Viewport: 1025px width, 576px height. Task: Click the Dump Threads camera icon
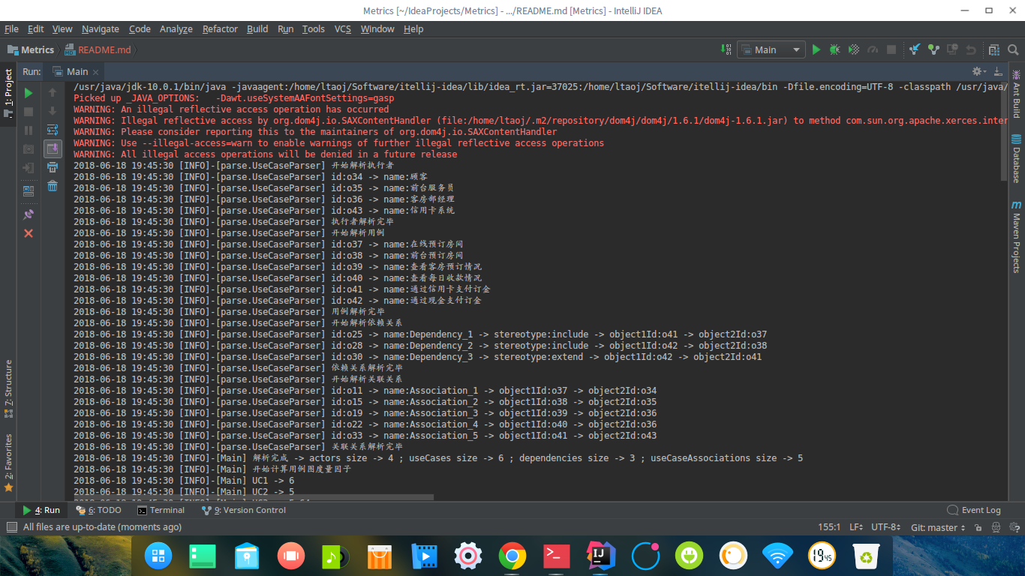(x=29, y=149)
